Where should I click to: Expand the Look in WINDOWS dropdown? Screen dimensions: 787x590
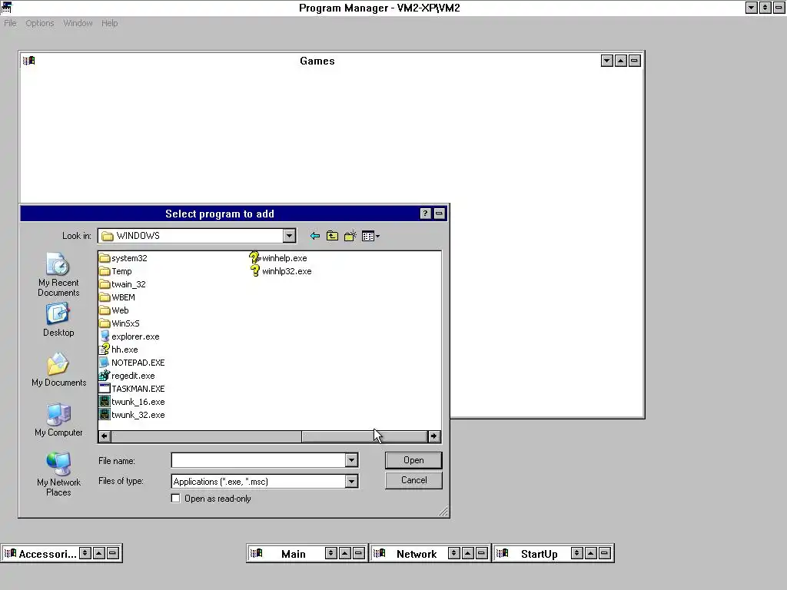click(289, 236)
